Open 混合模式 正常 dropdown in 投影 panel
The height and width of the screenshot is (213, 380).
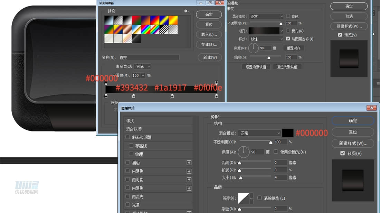coord(259,133)
